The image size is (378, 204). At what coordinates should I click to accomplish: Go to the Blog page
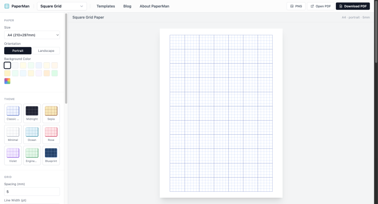point(127,6)
